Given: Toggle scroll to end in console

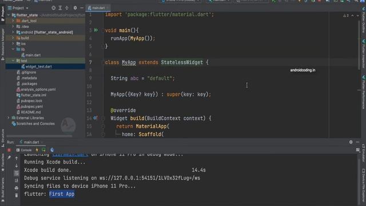Looking at the screenshot, I should (17, 181).
